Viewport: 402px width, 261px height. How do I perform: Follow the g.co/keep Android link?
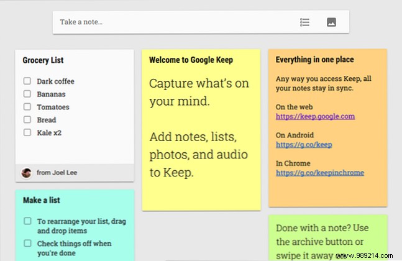pos(304,145)
